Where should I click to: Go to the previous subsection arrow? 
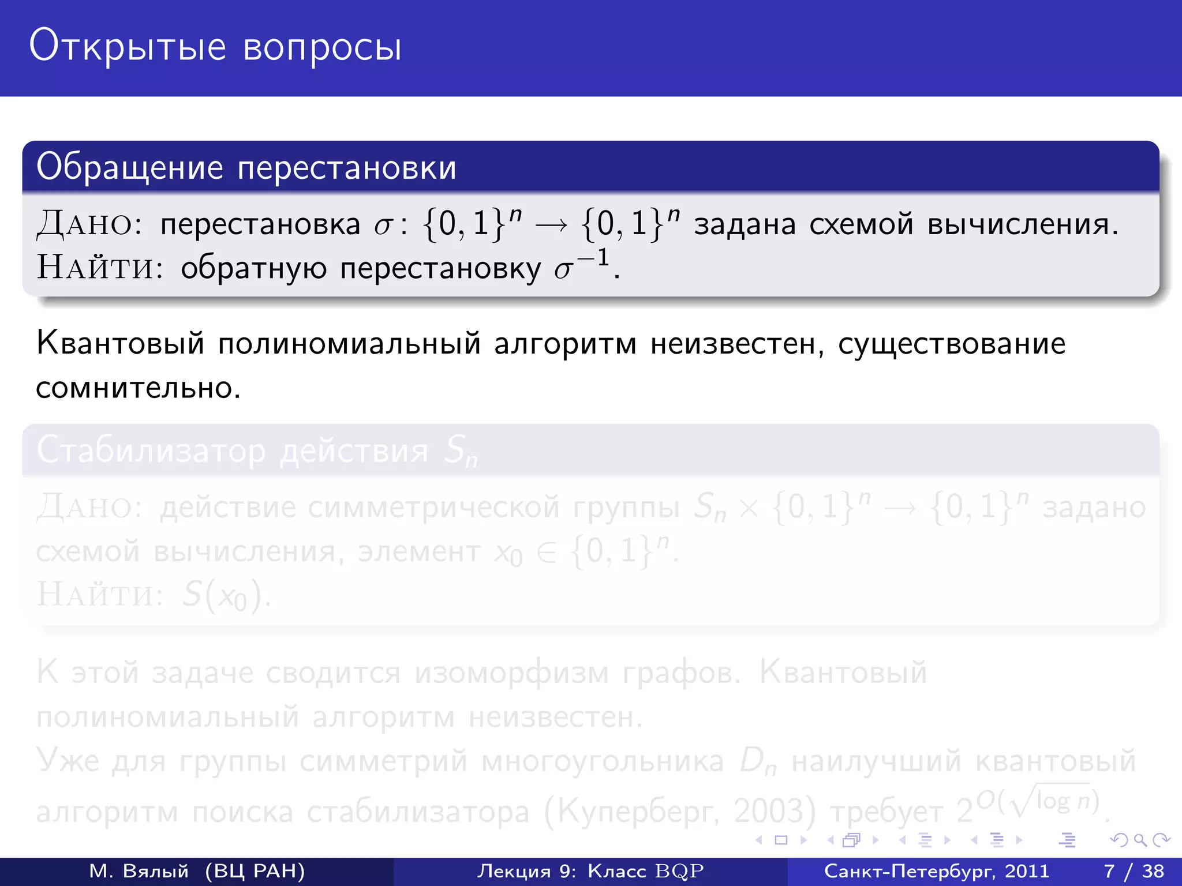(x=903, y=840)
